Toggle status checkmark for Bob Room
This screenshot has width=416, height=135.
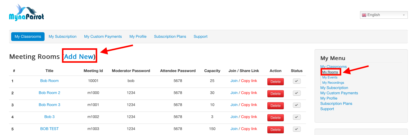point(297,81)
